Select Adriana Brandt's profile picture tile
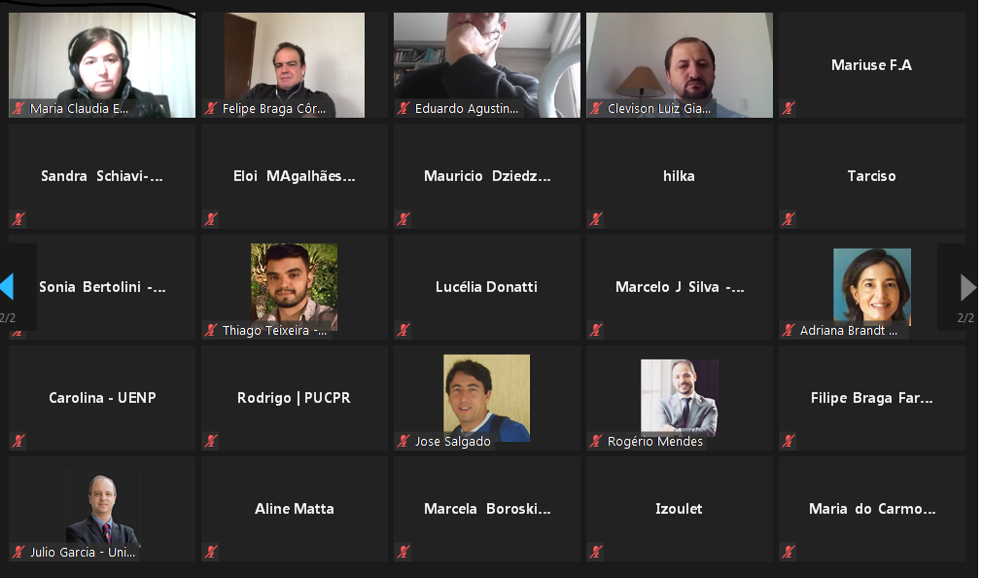Viewport: 982px width, 578px height. pos(872,287)
